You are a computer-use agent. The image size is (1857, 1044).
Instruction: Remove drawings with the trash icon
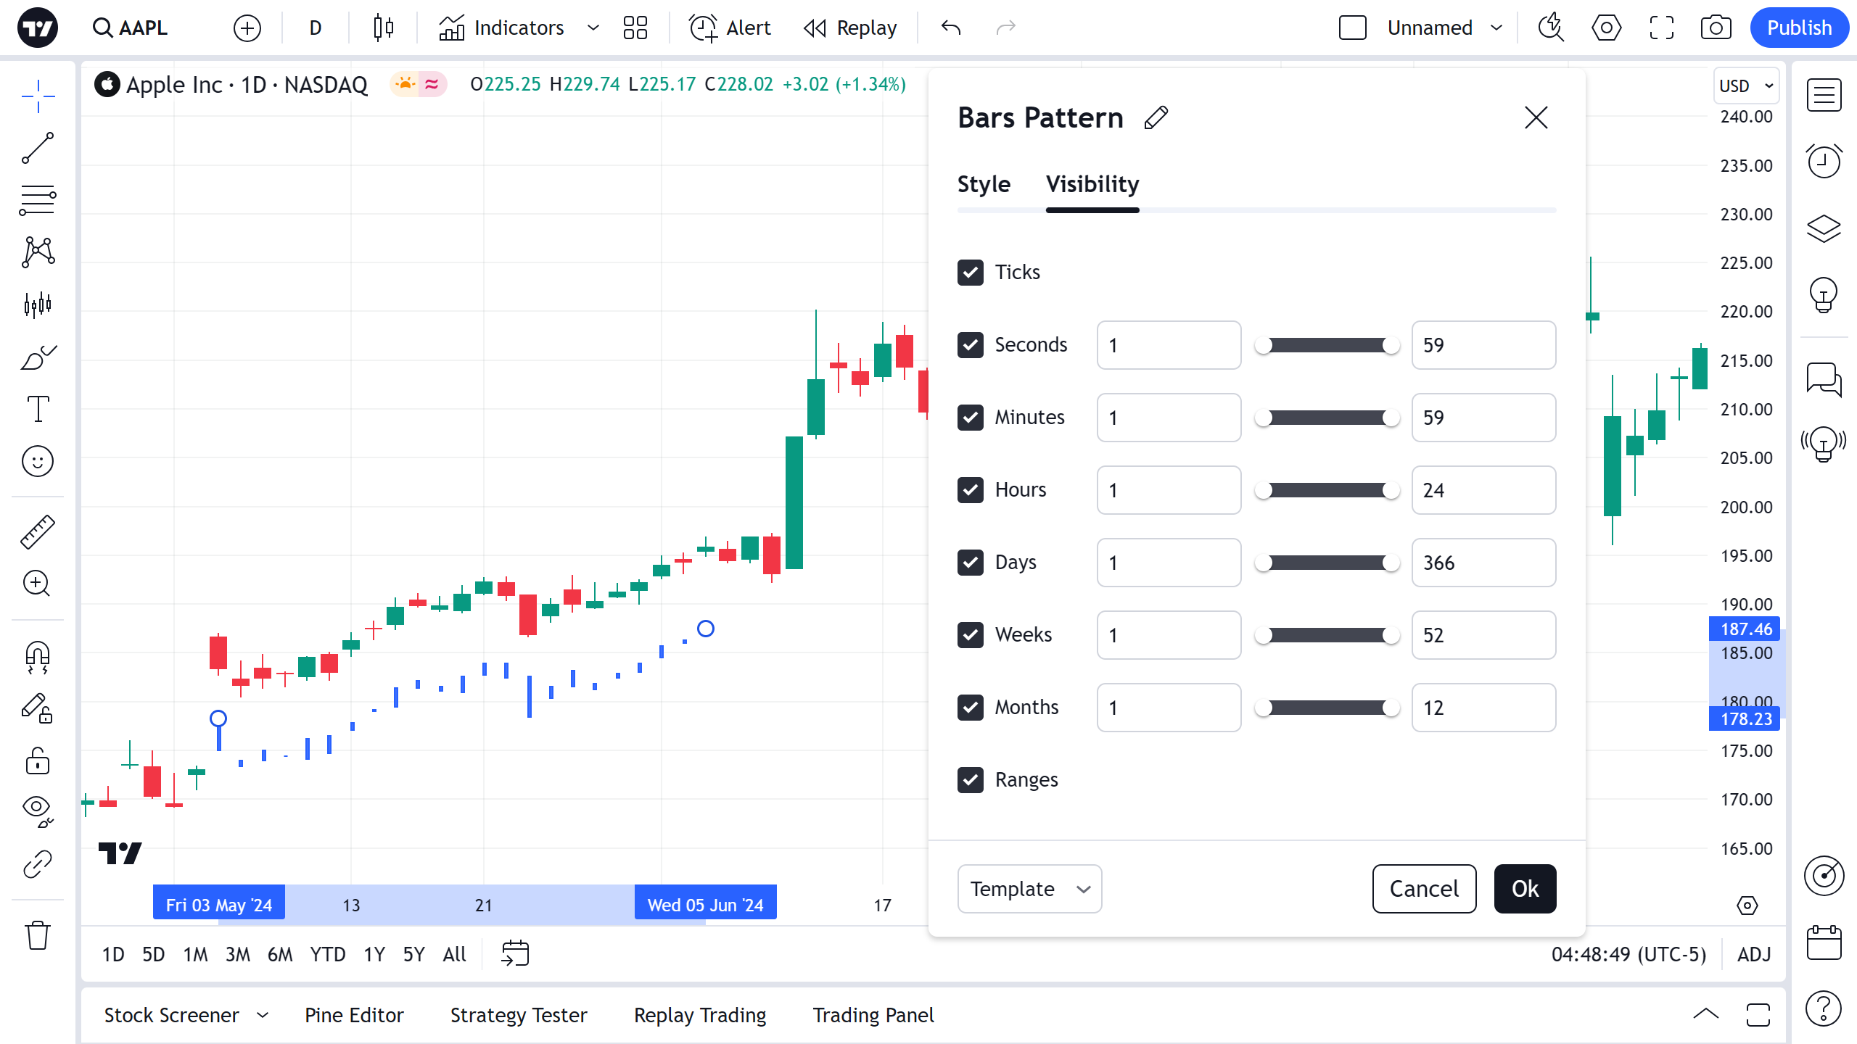click(x=38, y=935)
